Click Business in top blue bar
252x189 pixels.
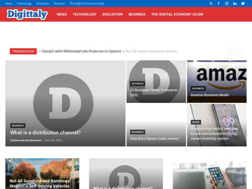tap(59, 3)
